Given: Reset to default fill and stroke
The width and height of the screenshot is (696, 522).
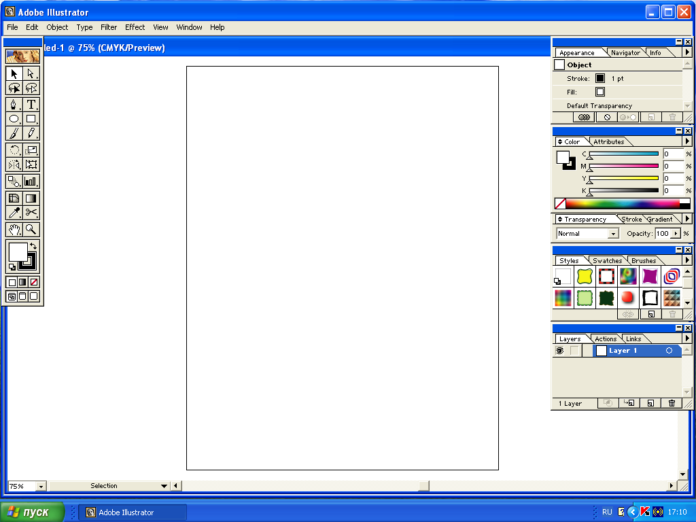Looking at the screenshot, I should [12, 266].
